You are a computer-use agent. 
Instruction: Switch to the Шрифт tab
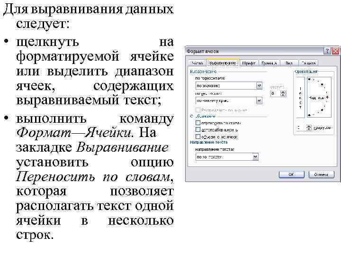pos(249,63)
